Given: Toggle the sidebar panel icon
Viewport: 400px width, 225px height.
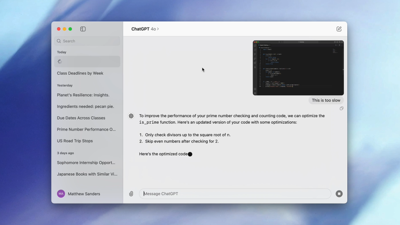Looking at the screenshot, I should [x=83, y=29].
